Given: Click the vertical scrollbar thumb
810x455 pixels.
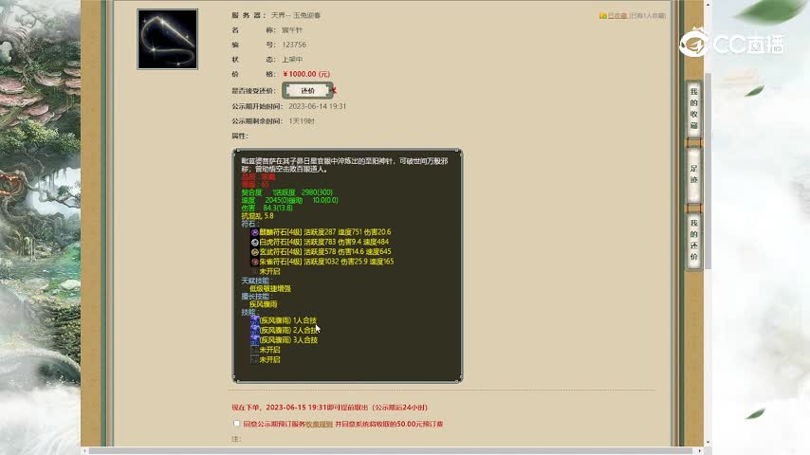Looking at the screenshot, I should (x=708, y=171).
